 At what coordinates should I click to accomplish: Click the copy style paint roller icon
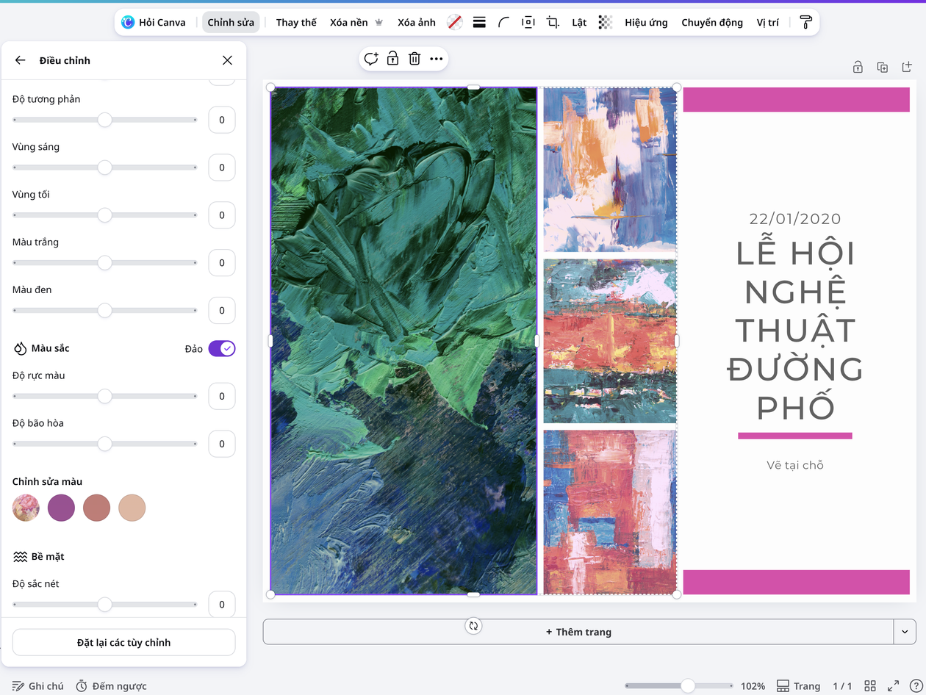[806, 22]
